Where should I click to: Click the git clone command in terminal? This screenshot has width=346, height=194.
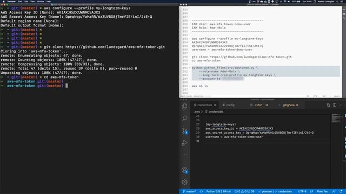tap(104, 47)
